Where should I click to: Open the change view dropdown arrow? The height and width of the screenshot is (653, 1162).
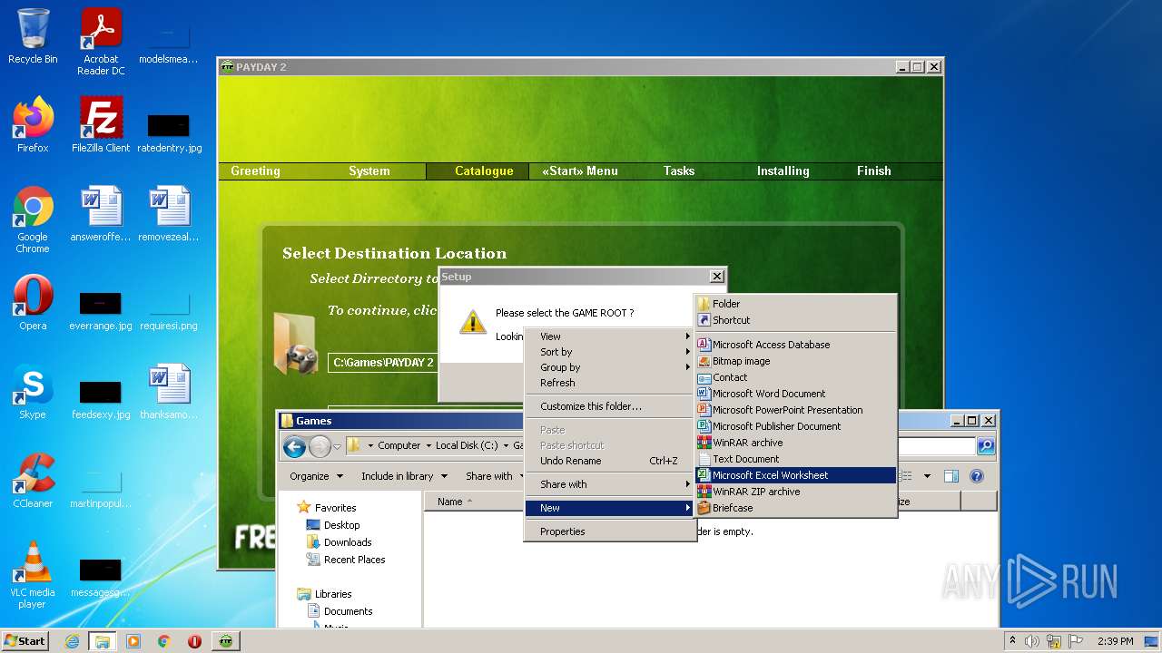pyautogui.click(x=927, y=476)
